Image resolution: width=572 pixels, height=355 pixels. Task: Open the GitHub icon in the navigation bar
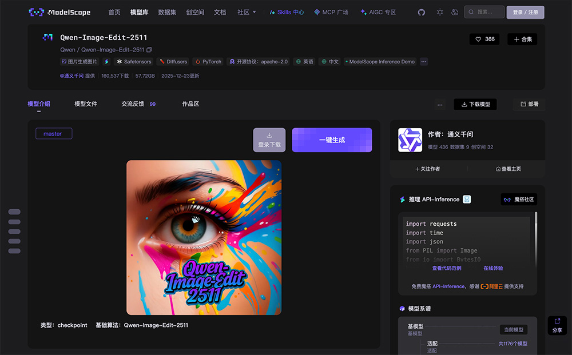point(421,11)
